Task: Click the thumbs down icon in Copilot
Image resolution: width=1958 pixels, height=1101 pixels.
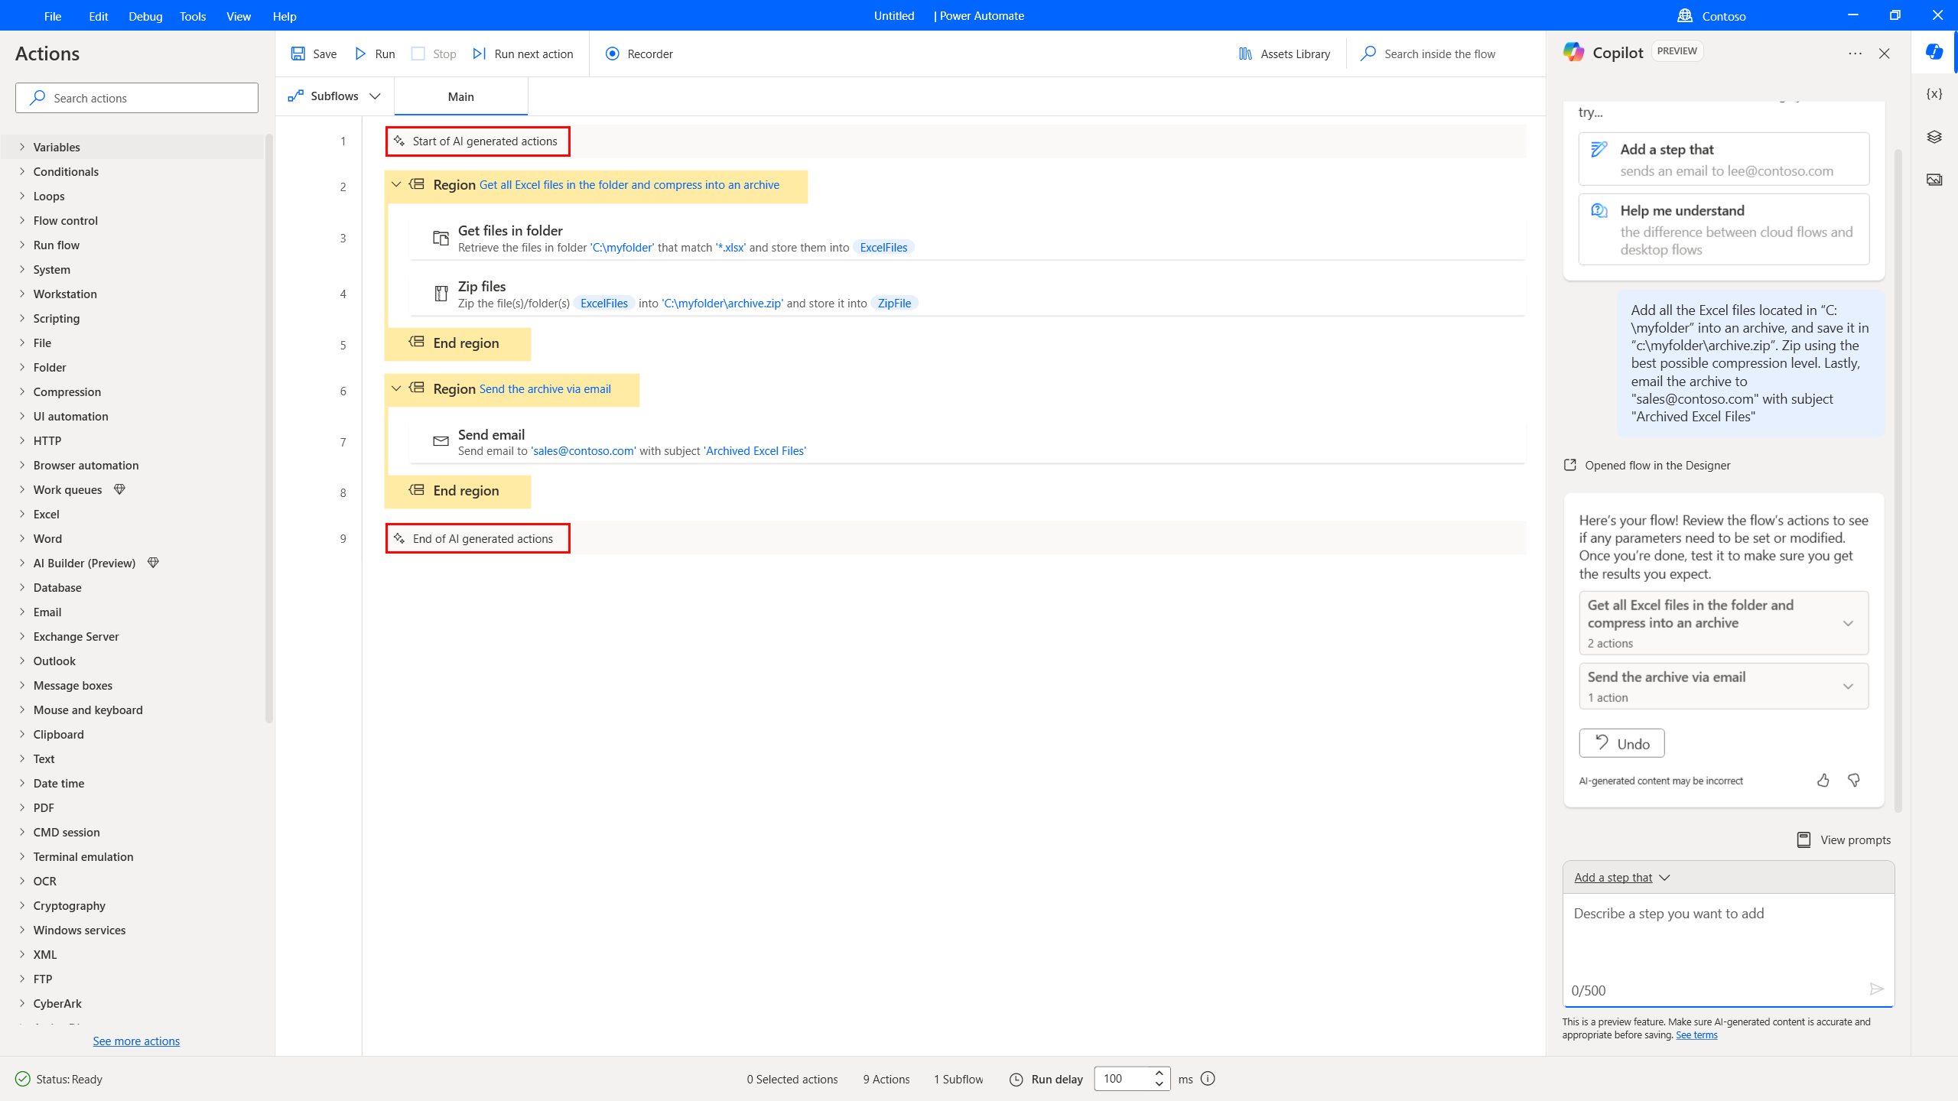Action: 1853,780
